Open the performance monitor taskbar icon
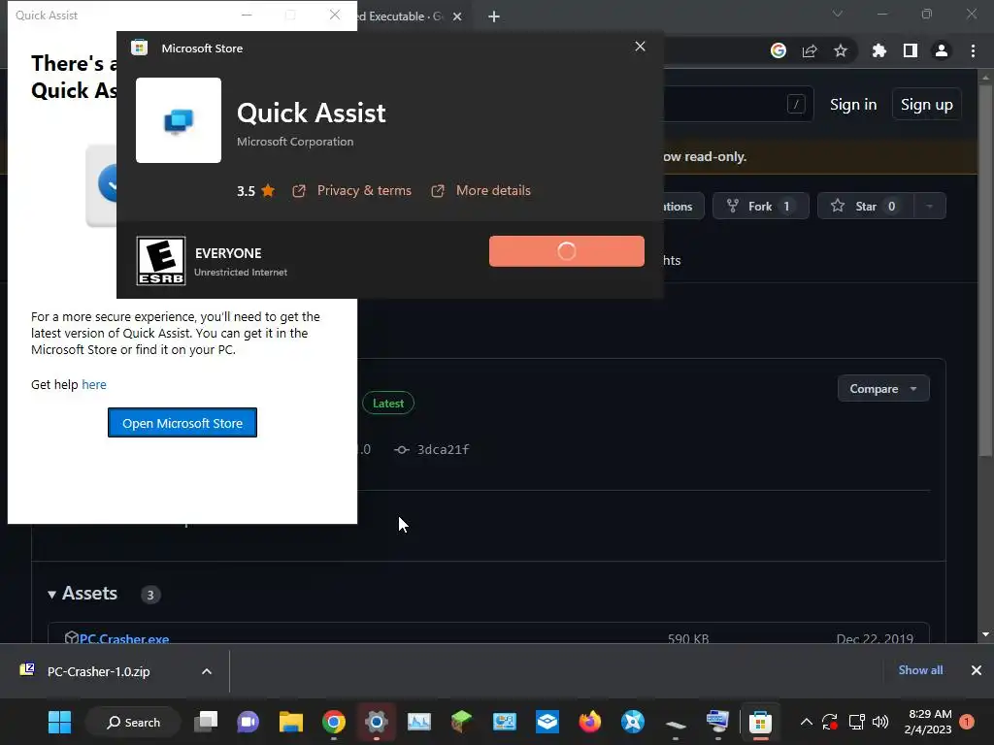The image size is (994, 745). (419, 722)
